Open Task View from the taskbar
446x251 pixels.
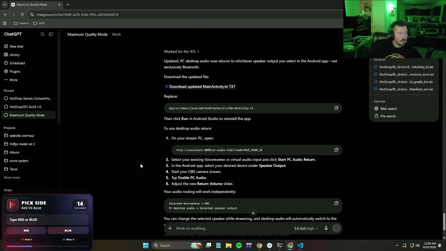coord(208,245)
